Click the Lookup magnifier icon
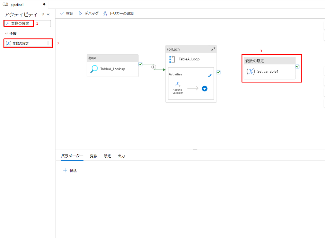Image resolution: width=325 pixels, height=238 pixels. point(94,69)
